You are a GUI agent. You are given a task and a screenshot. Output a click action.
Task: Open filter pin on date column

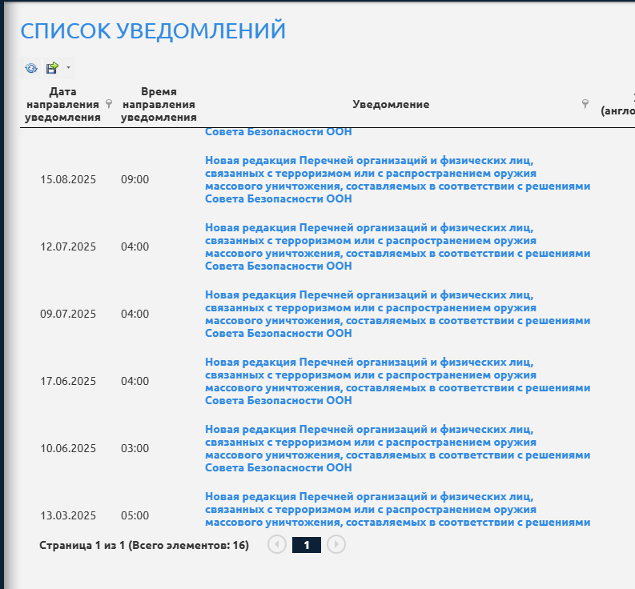tap(109, 104)
